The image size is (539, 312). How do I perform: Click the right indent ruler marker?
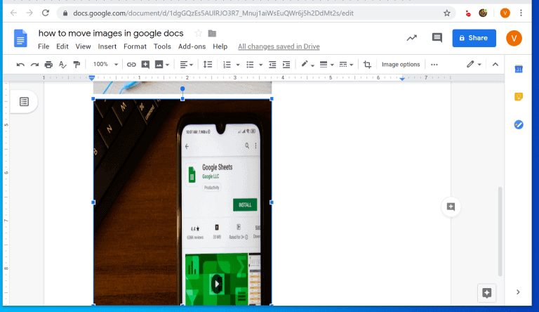tap(402, 79)
